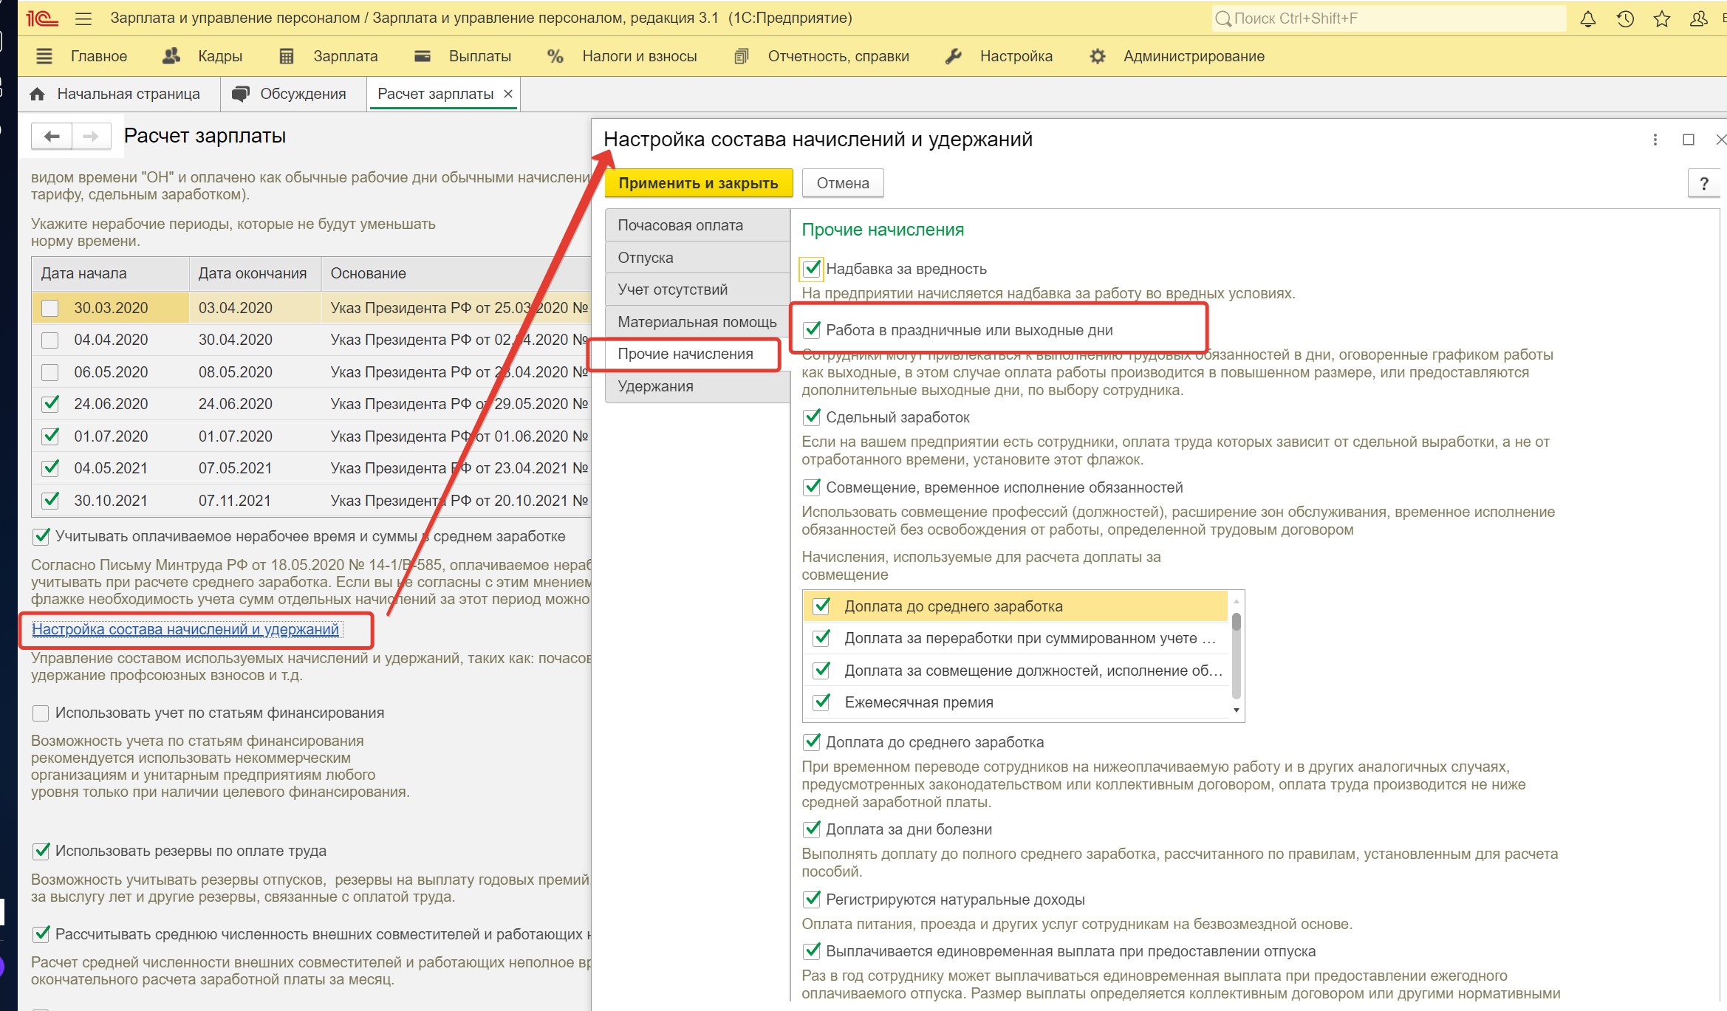The image size is (1727, 1011).
Task: Open the Зарплата menu
Action: [x=345, y=56]
